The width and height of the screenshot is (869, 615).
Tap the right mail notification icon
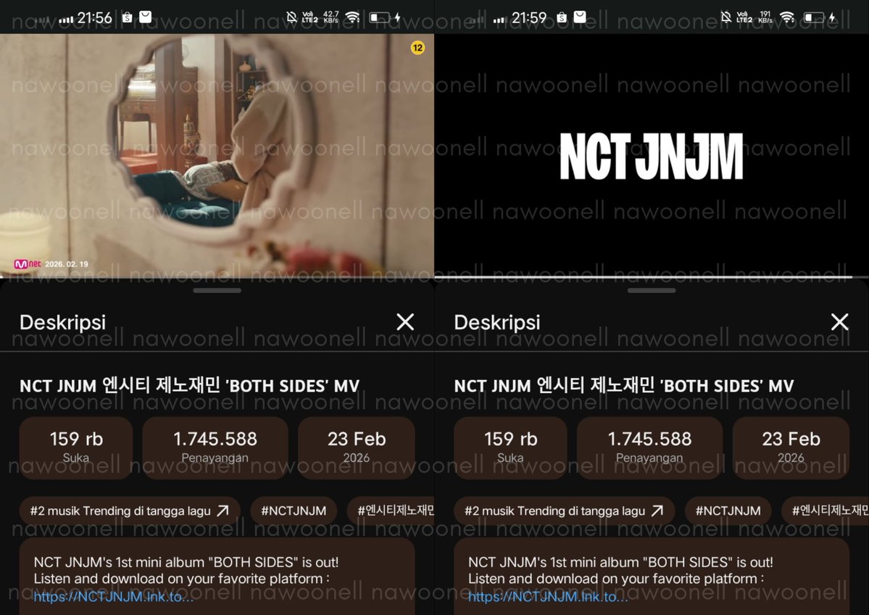click(x=581, y=17)
